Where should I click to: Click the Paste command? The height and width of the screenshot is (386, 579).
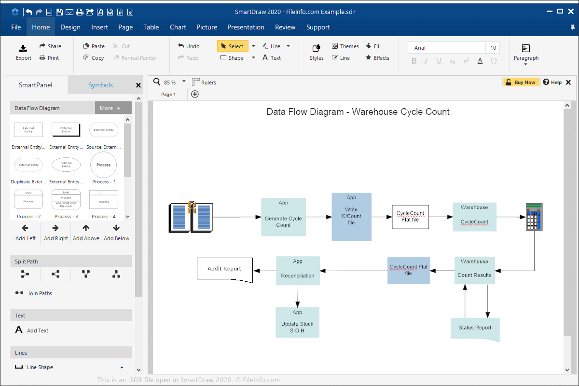pyautogui.click(x=94, y=46)
